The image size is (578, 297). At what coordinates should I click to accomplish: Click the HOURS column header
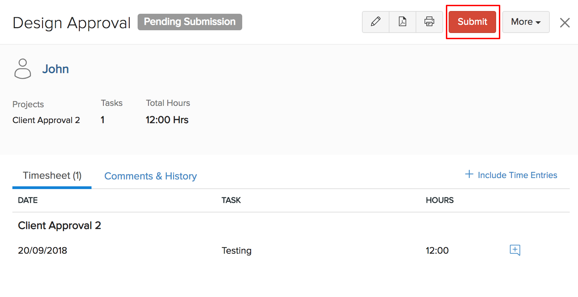[x=439, y=200]
